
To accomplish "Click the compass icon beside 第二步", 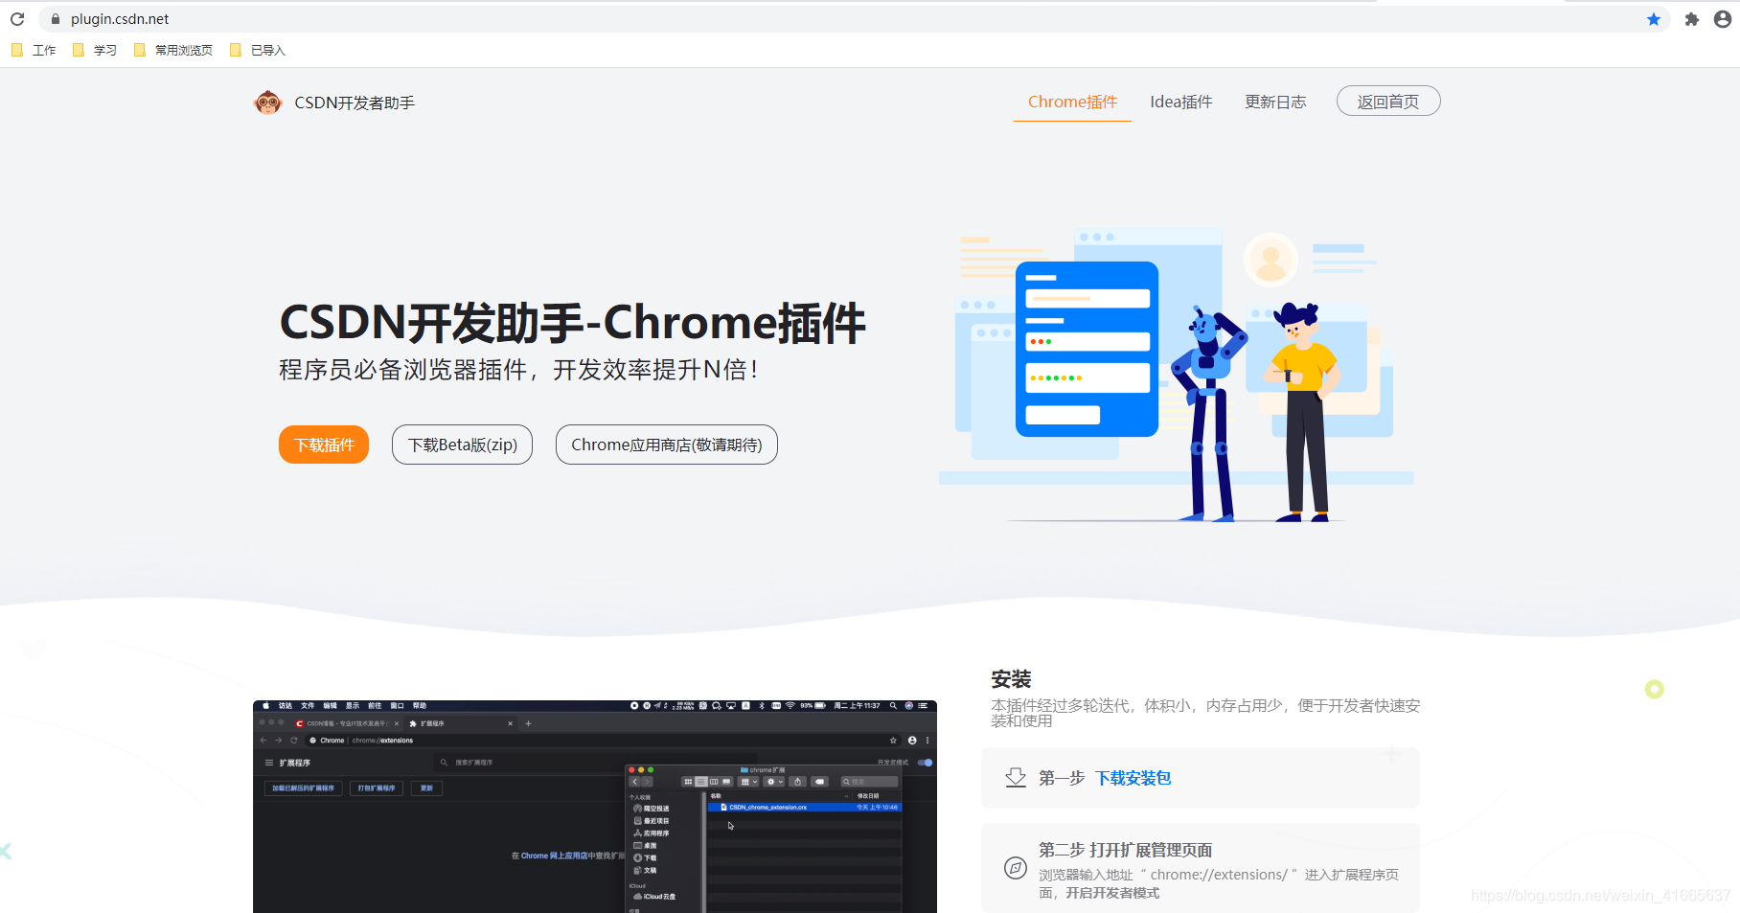I will 1016,868.
